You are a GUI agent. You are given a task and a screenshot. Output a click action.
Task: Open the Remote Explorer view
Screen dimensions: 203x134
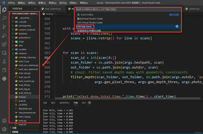(x=4, y=53)
